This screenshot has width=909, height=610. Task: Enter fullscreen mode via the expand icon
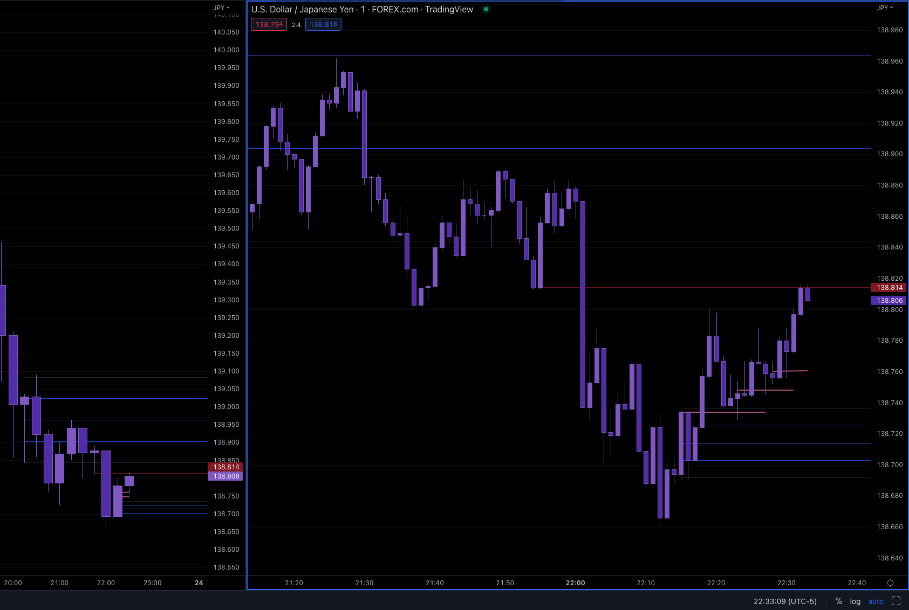coord(897,601)
